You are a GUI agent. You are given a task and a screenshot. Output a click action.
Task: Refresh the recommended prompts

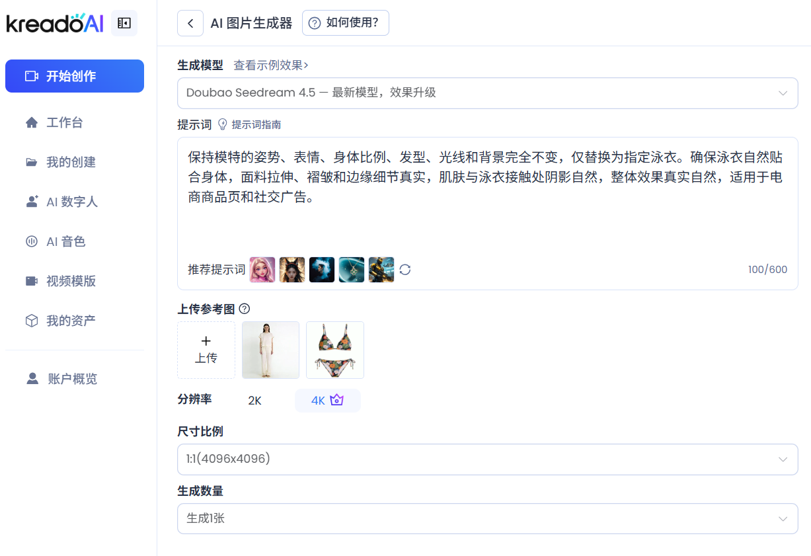click(x=405, y=270)
